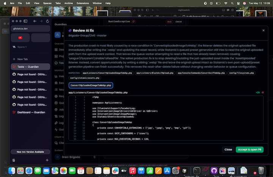The image size is (273, 177).
Task: Click app/Listeners/ConvertUploadedImageToWebp.php inspected chip
Action: (x=107, y=73)
